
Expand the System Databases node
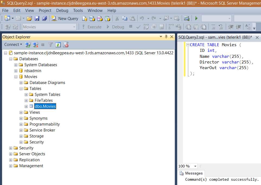(16, 65)
